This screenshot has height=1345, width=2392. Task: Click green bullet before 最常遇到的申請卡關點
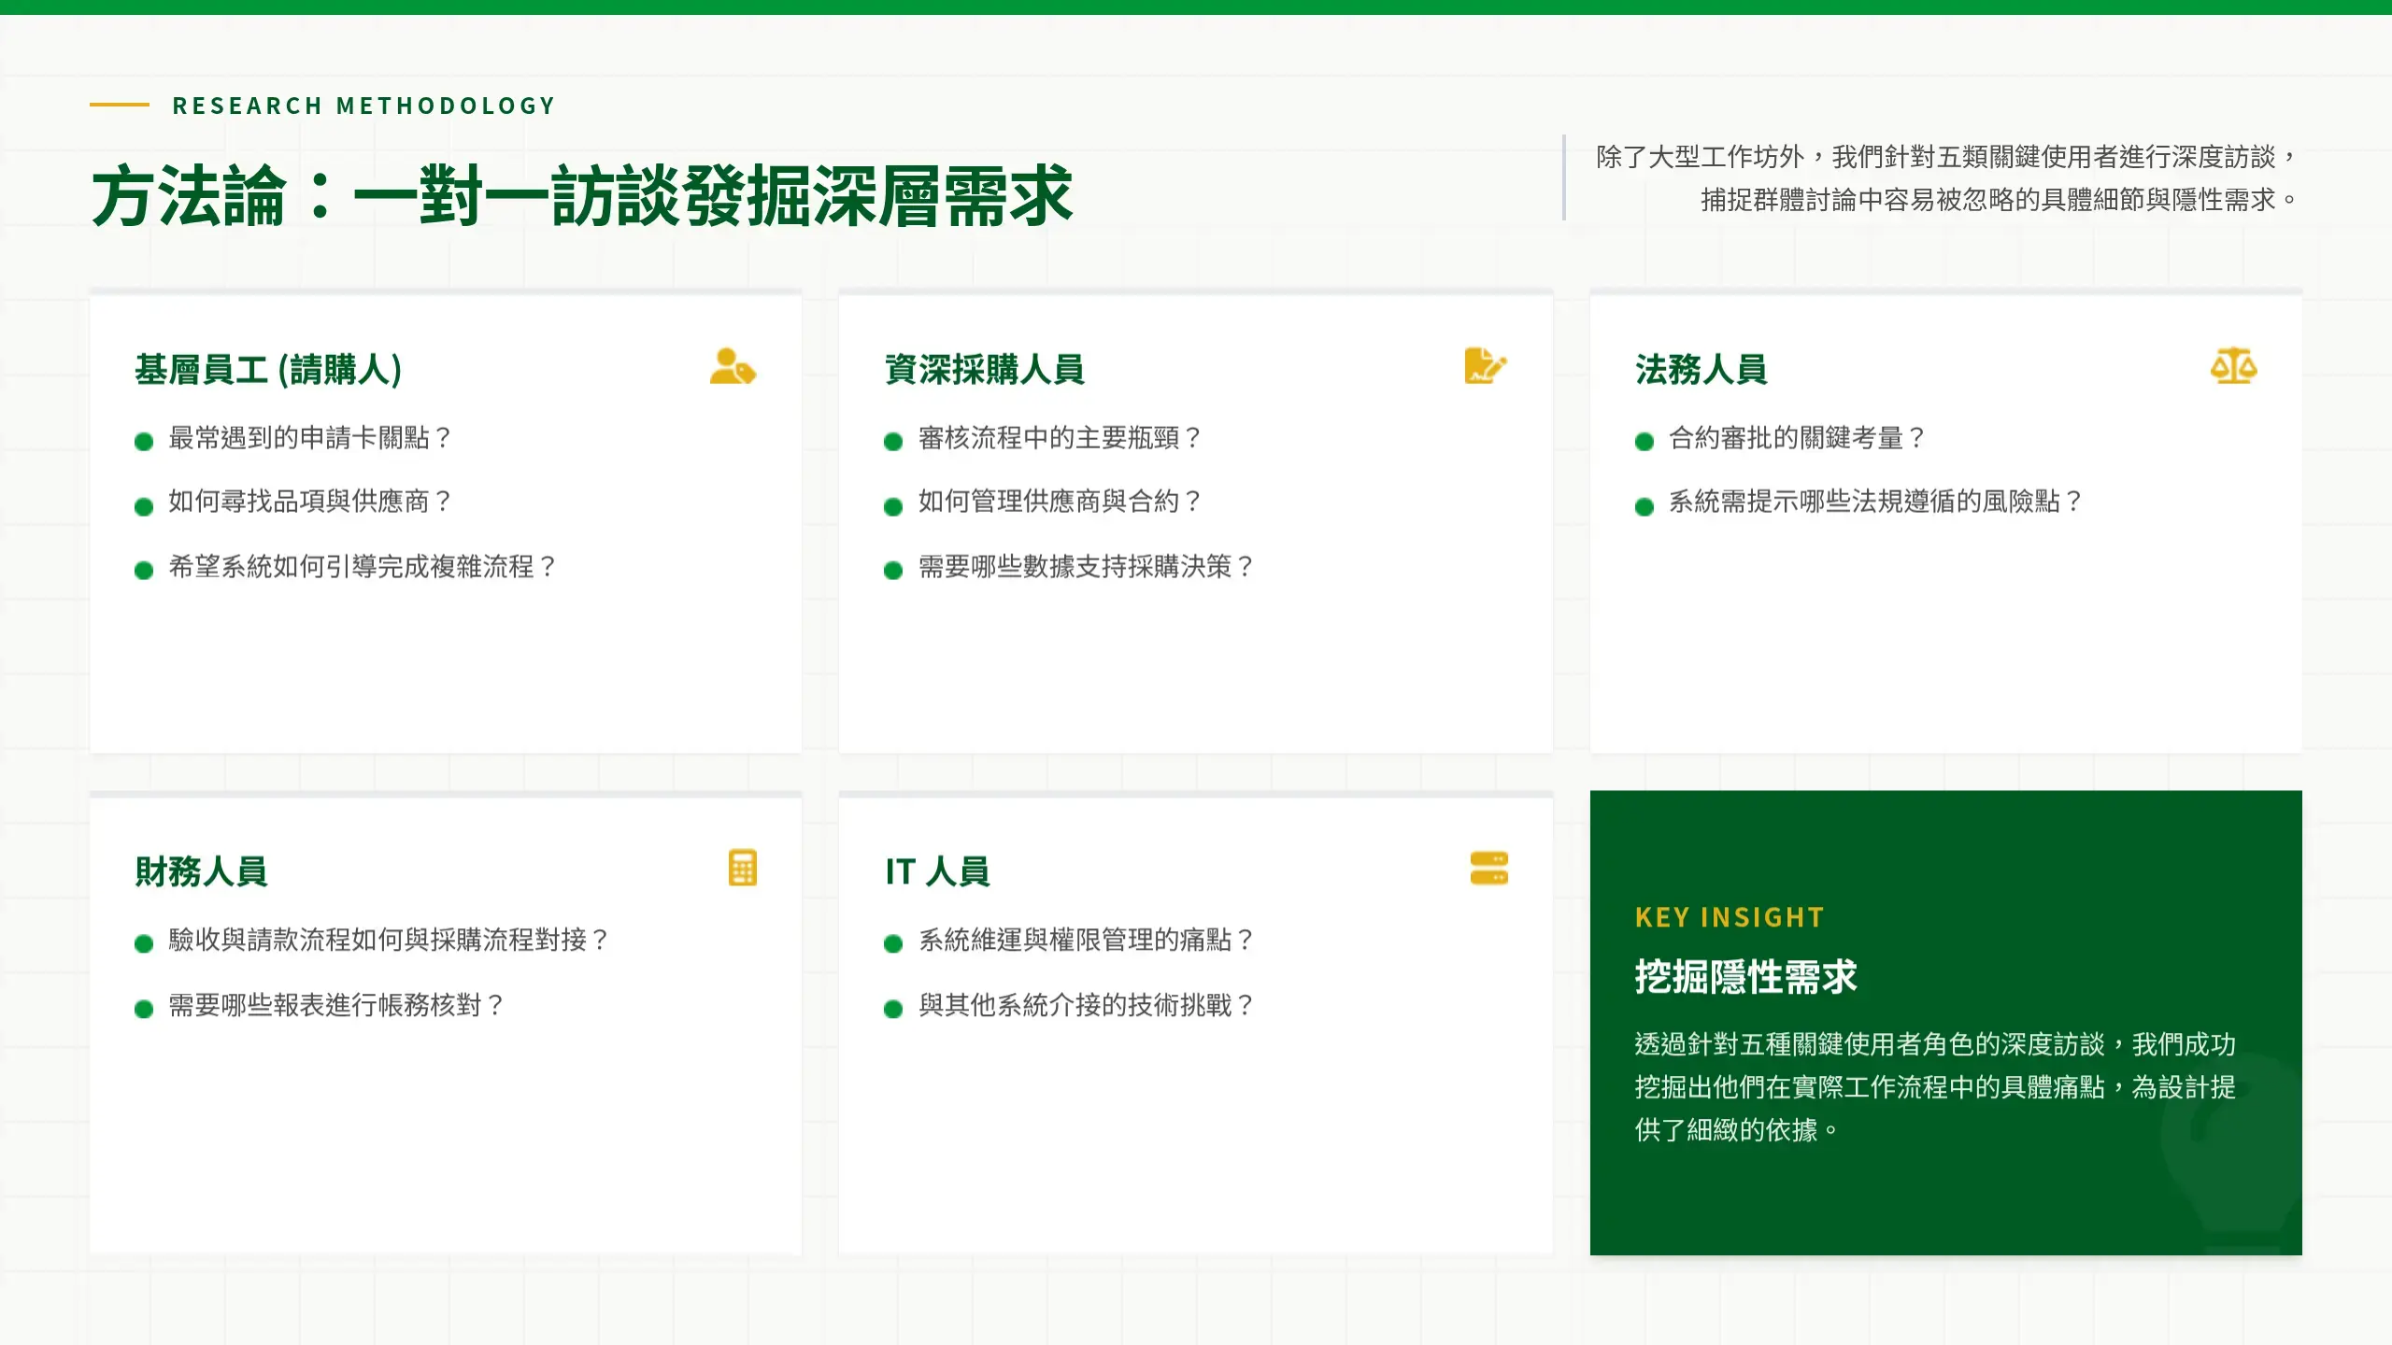click(x=144, y=442)
